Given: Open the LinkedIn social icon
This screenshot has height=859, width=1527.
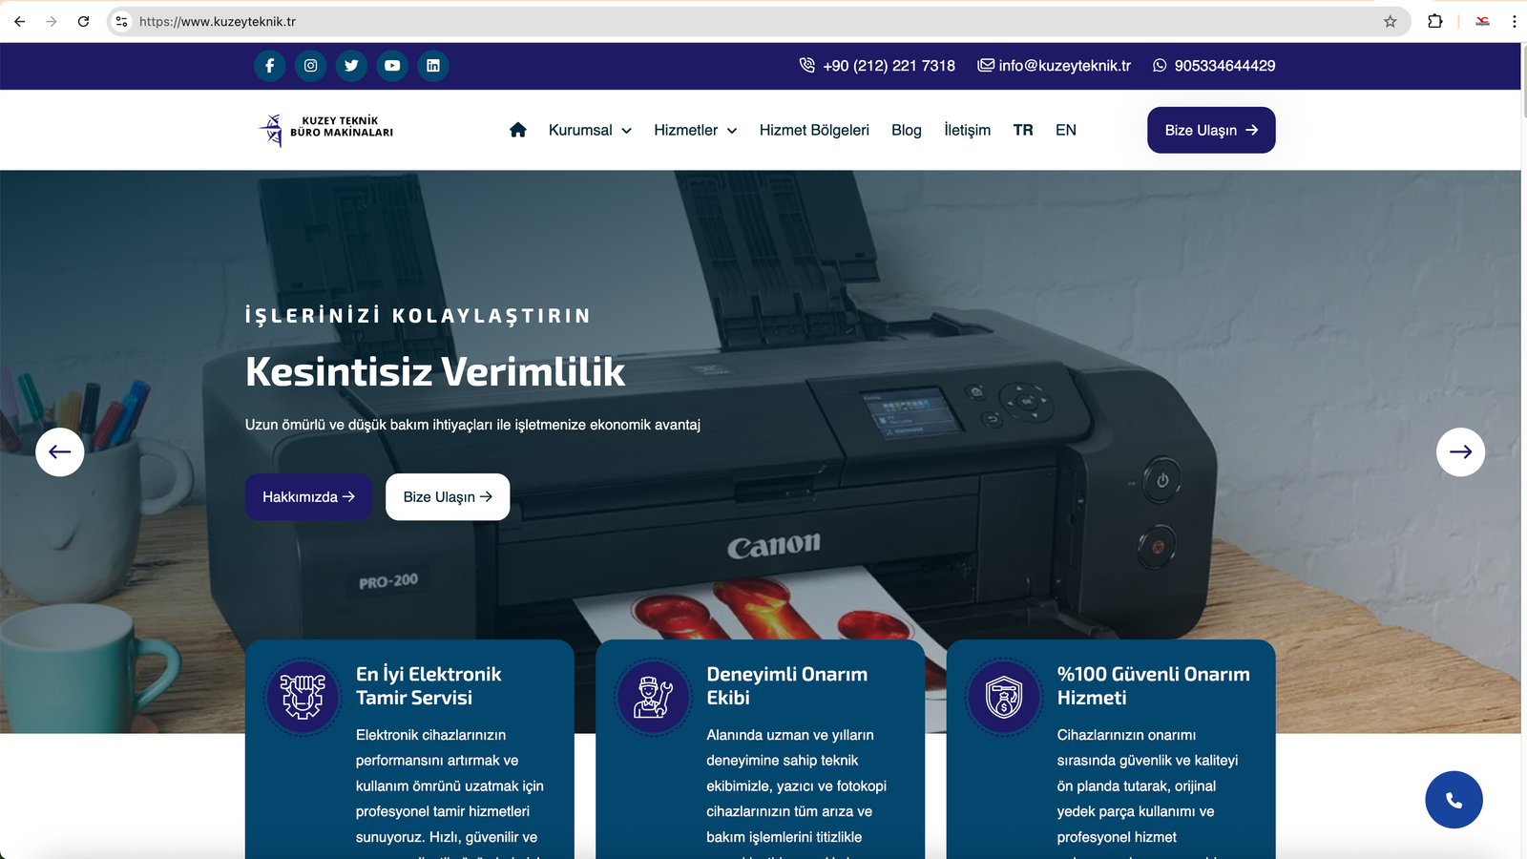Looking at the screenshot, I should [x=433, y=66].
